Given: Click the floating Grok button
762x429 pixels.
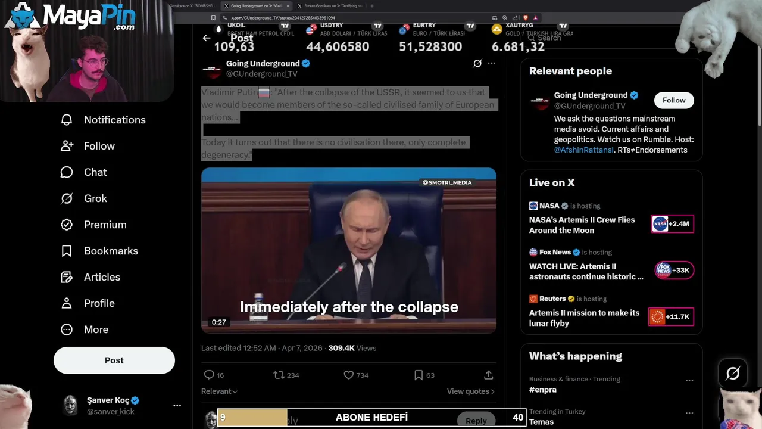Looking at the screenshot, I should 733,374.
